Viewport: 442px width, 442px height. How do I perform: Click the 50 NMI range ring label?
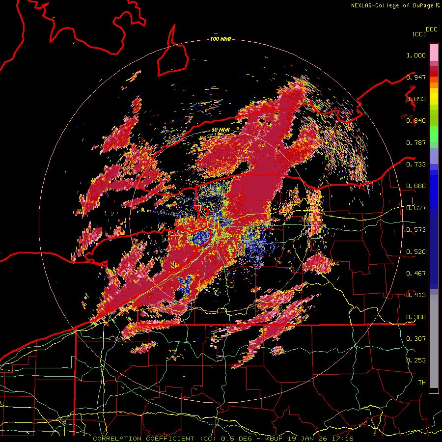pyautogui.click(x=221, y=130)
